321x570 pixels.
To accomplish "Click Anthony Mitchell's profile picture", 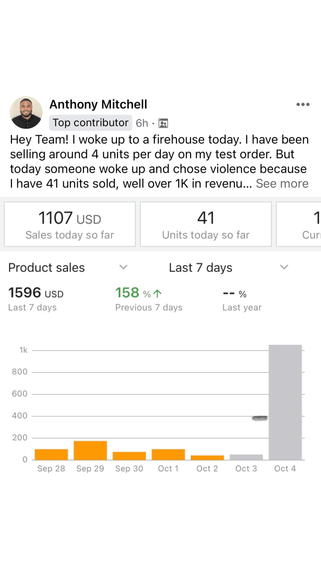I will pyautogui.click(x=26, y=113).
